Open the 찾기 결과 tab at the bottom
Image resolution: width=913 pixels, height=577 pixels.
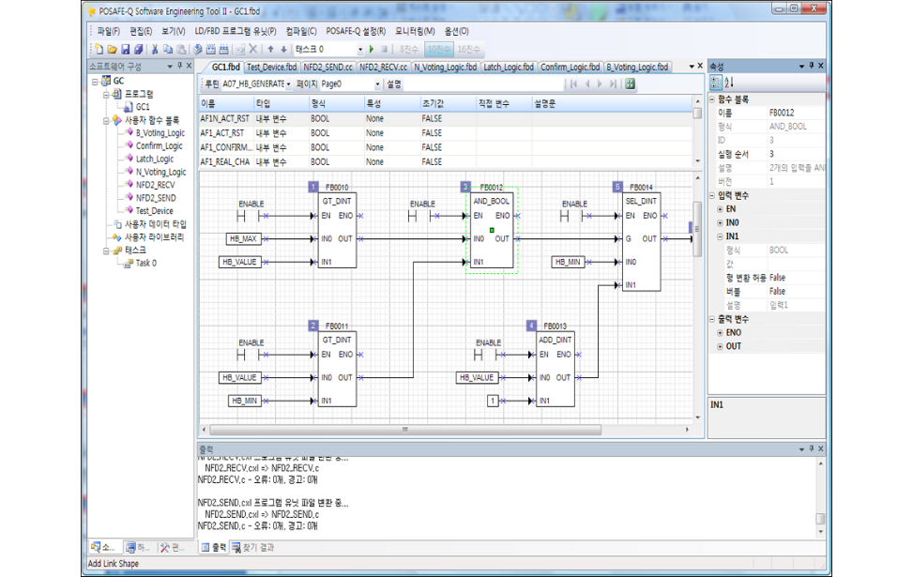(253, 547)
